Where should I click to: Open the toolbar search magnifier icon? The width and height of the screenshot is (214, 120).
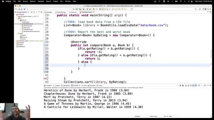click(x=196, y=9)
